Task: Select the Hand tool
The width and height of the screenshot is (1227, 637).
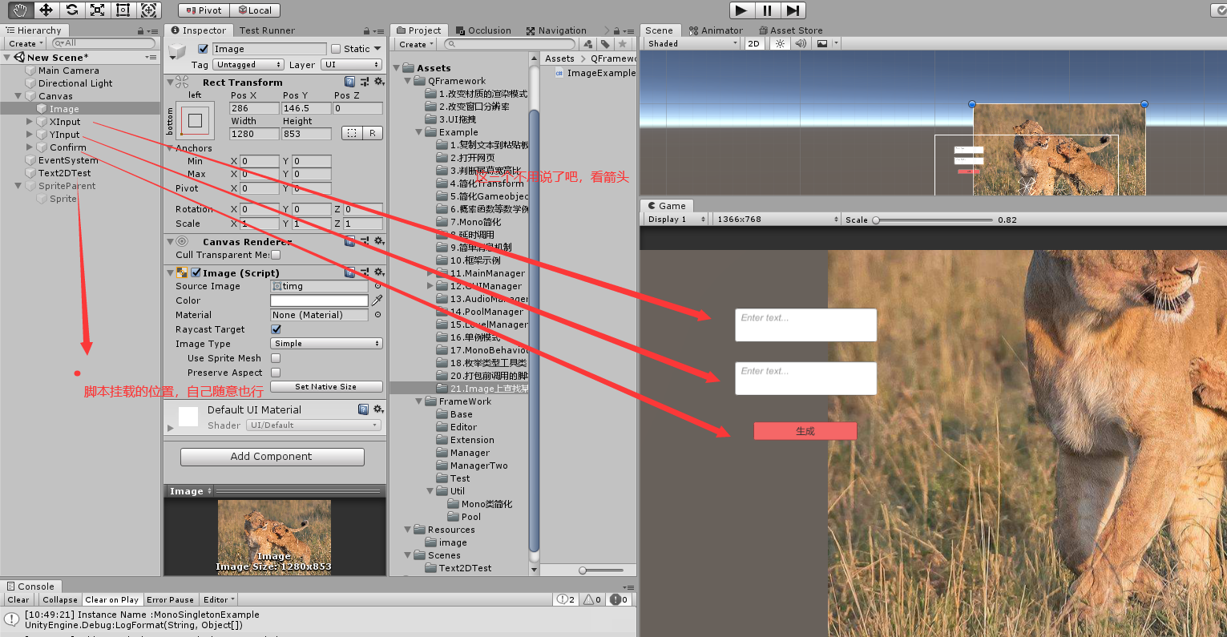Action: [x=20, y=10]
